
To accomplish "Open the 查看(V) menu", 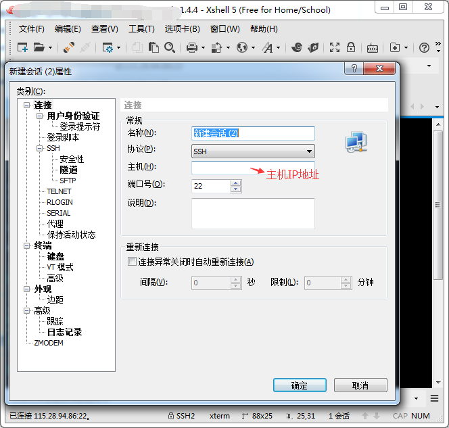I will 104,29.
